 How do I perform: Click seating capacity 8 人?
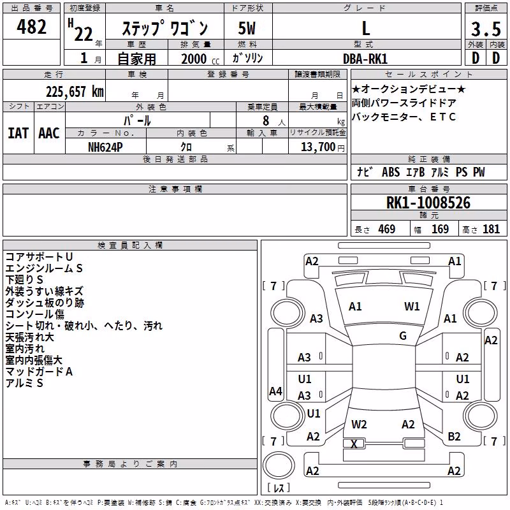[274, 121]
